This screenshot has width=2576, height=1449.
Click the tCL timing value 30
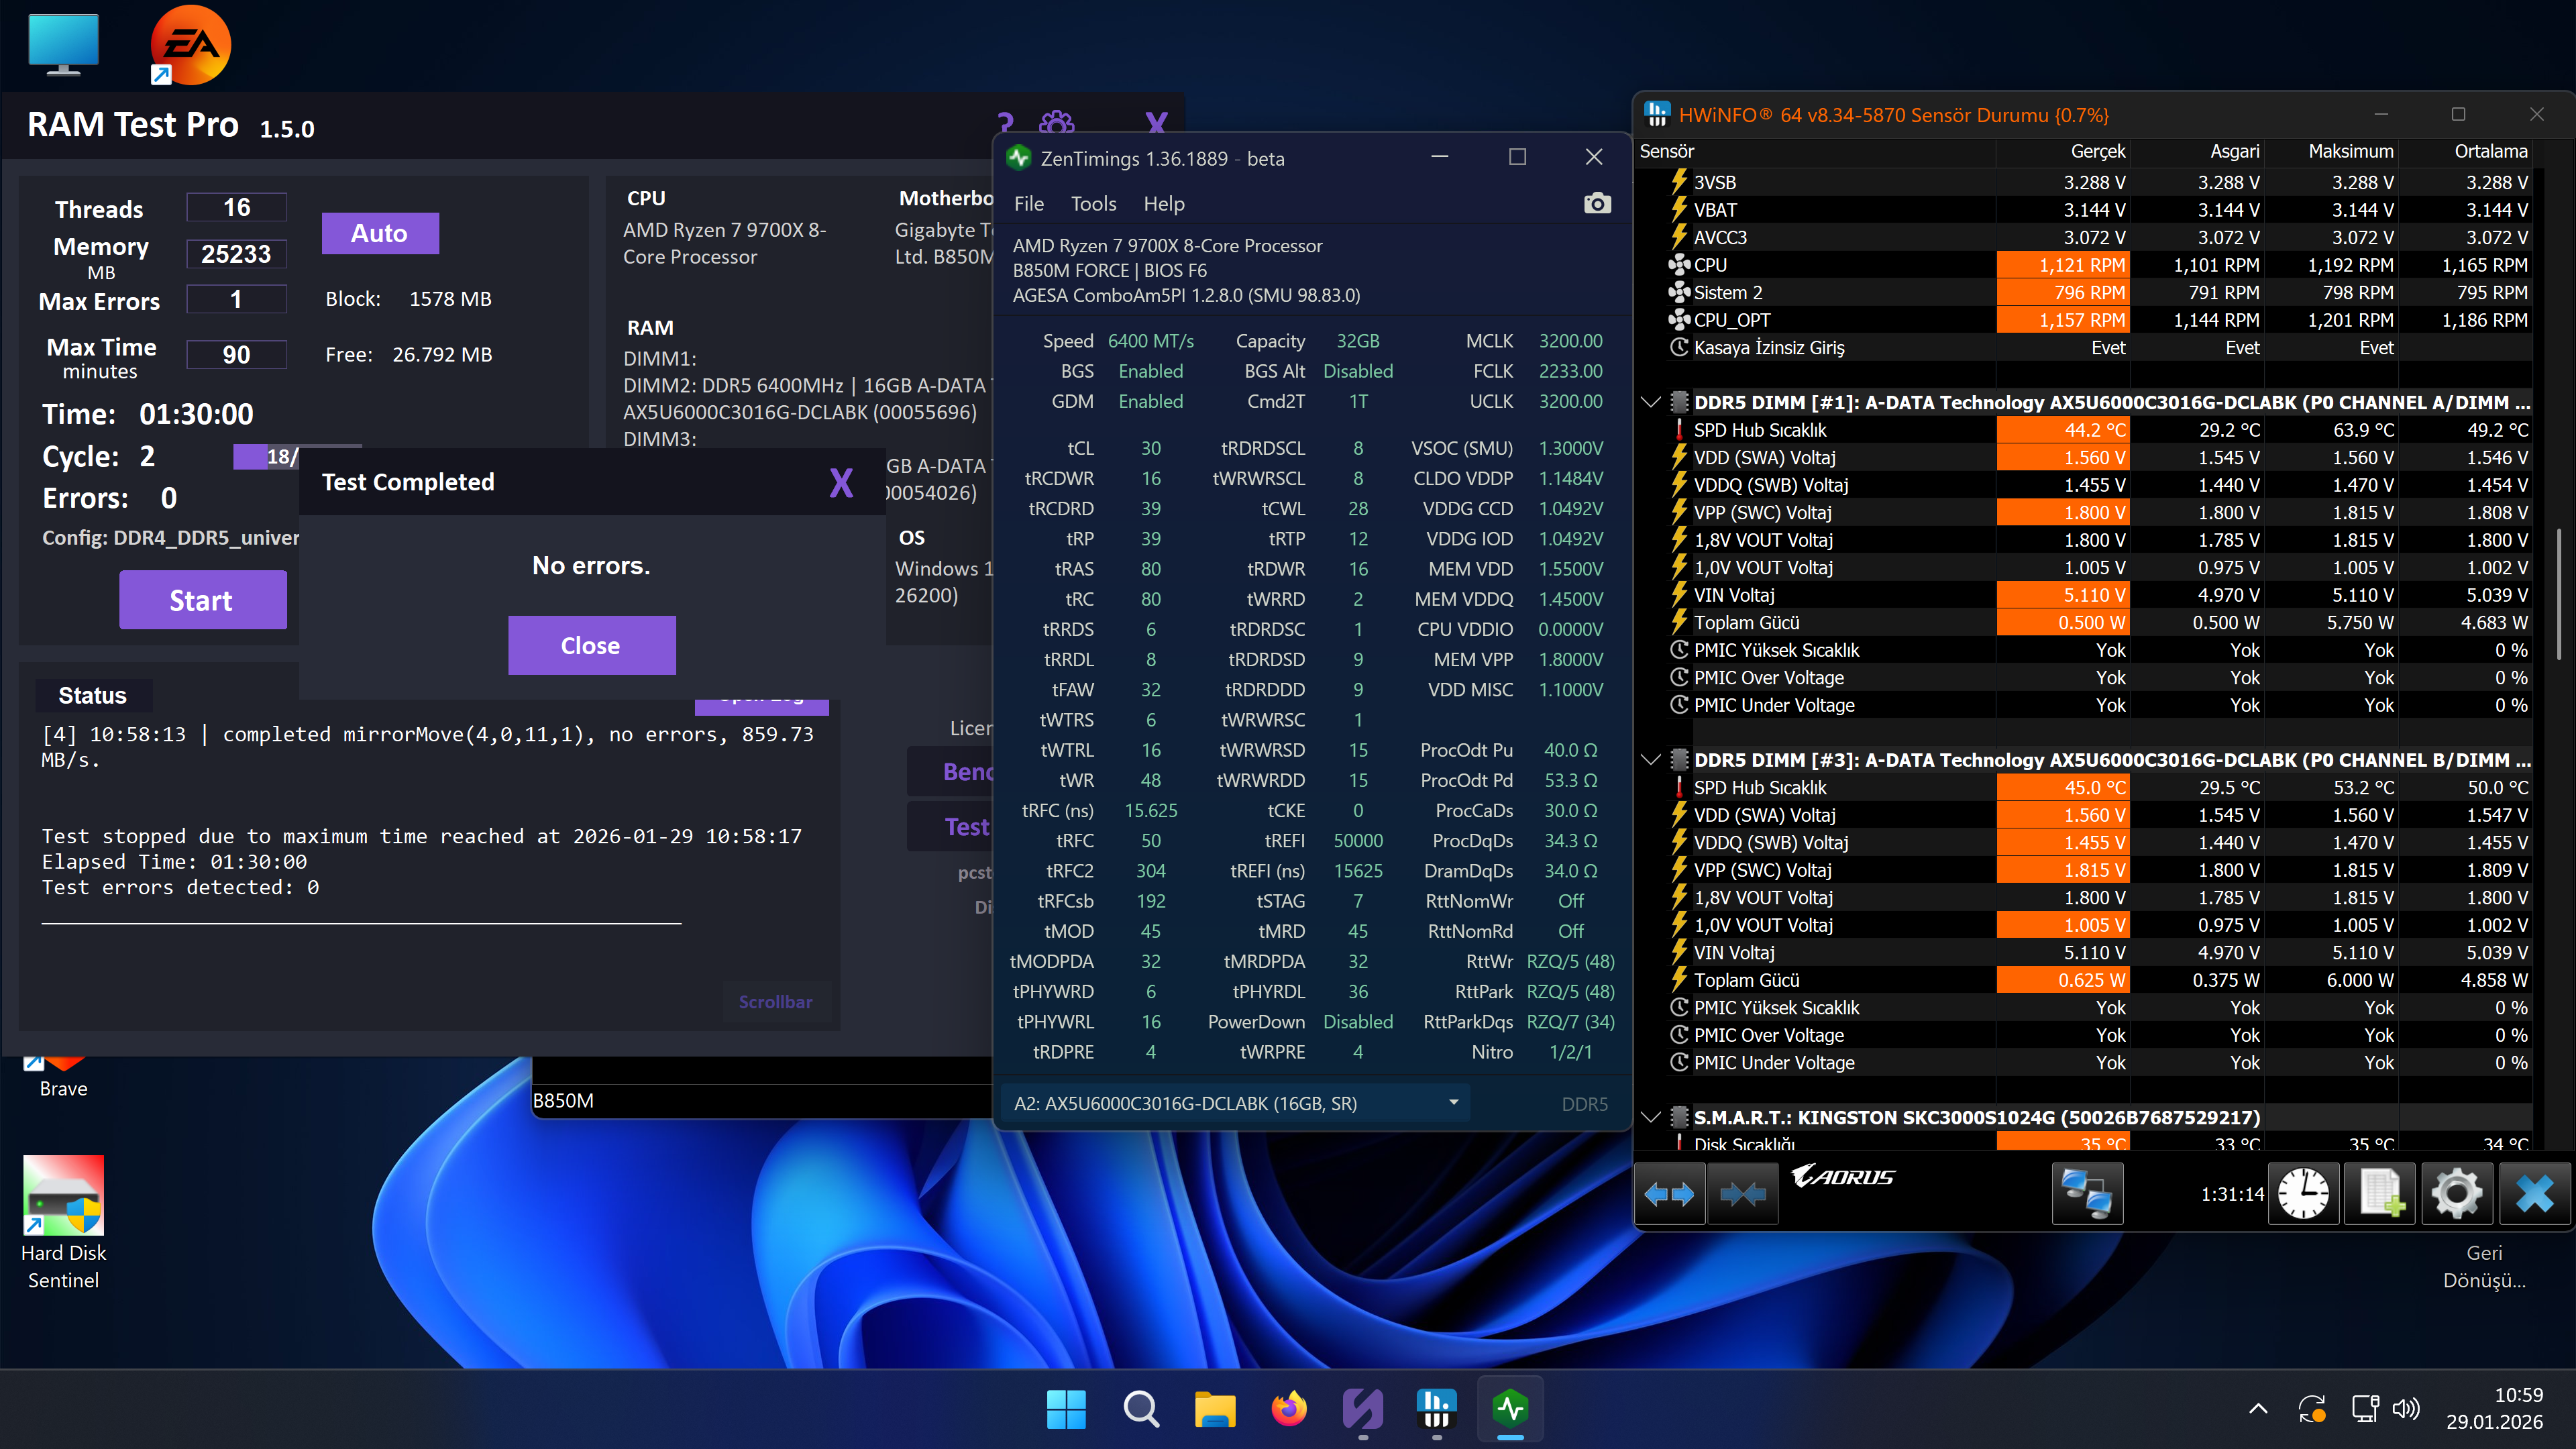pyautogui.click(x=1151, y=448)
